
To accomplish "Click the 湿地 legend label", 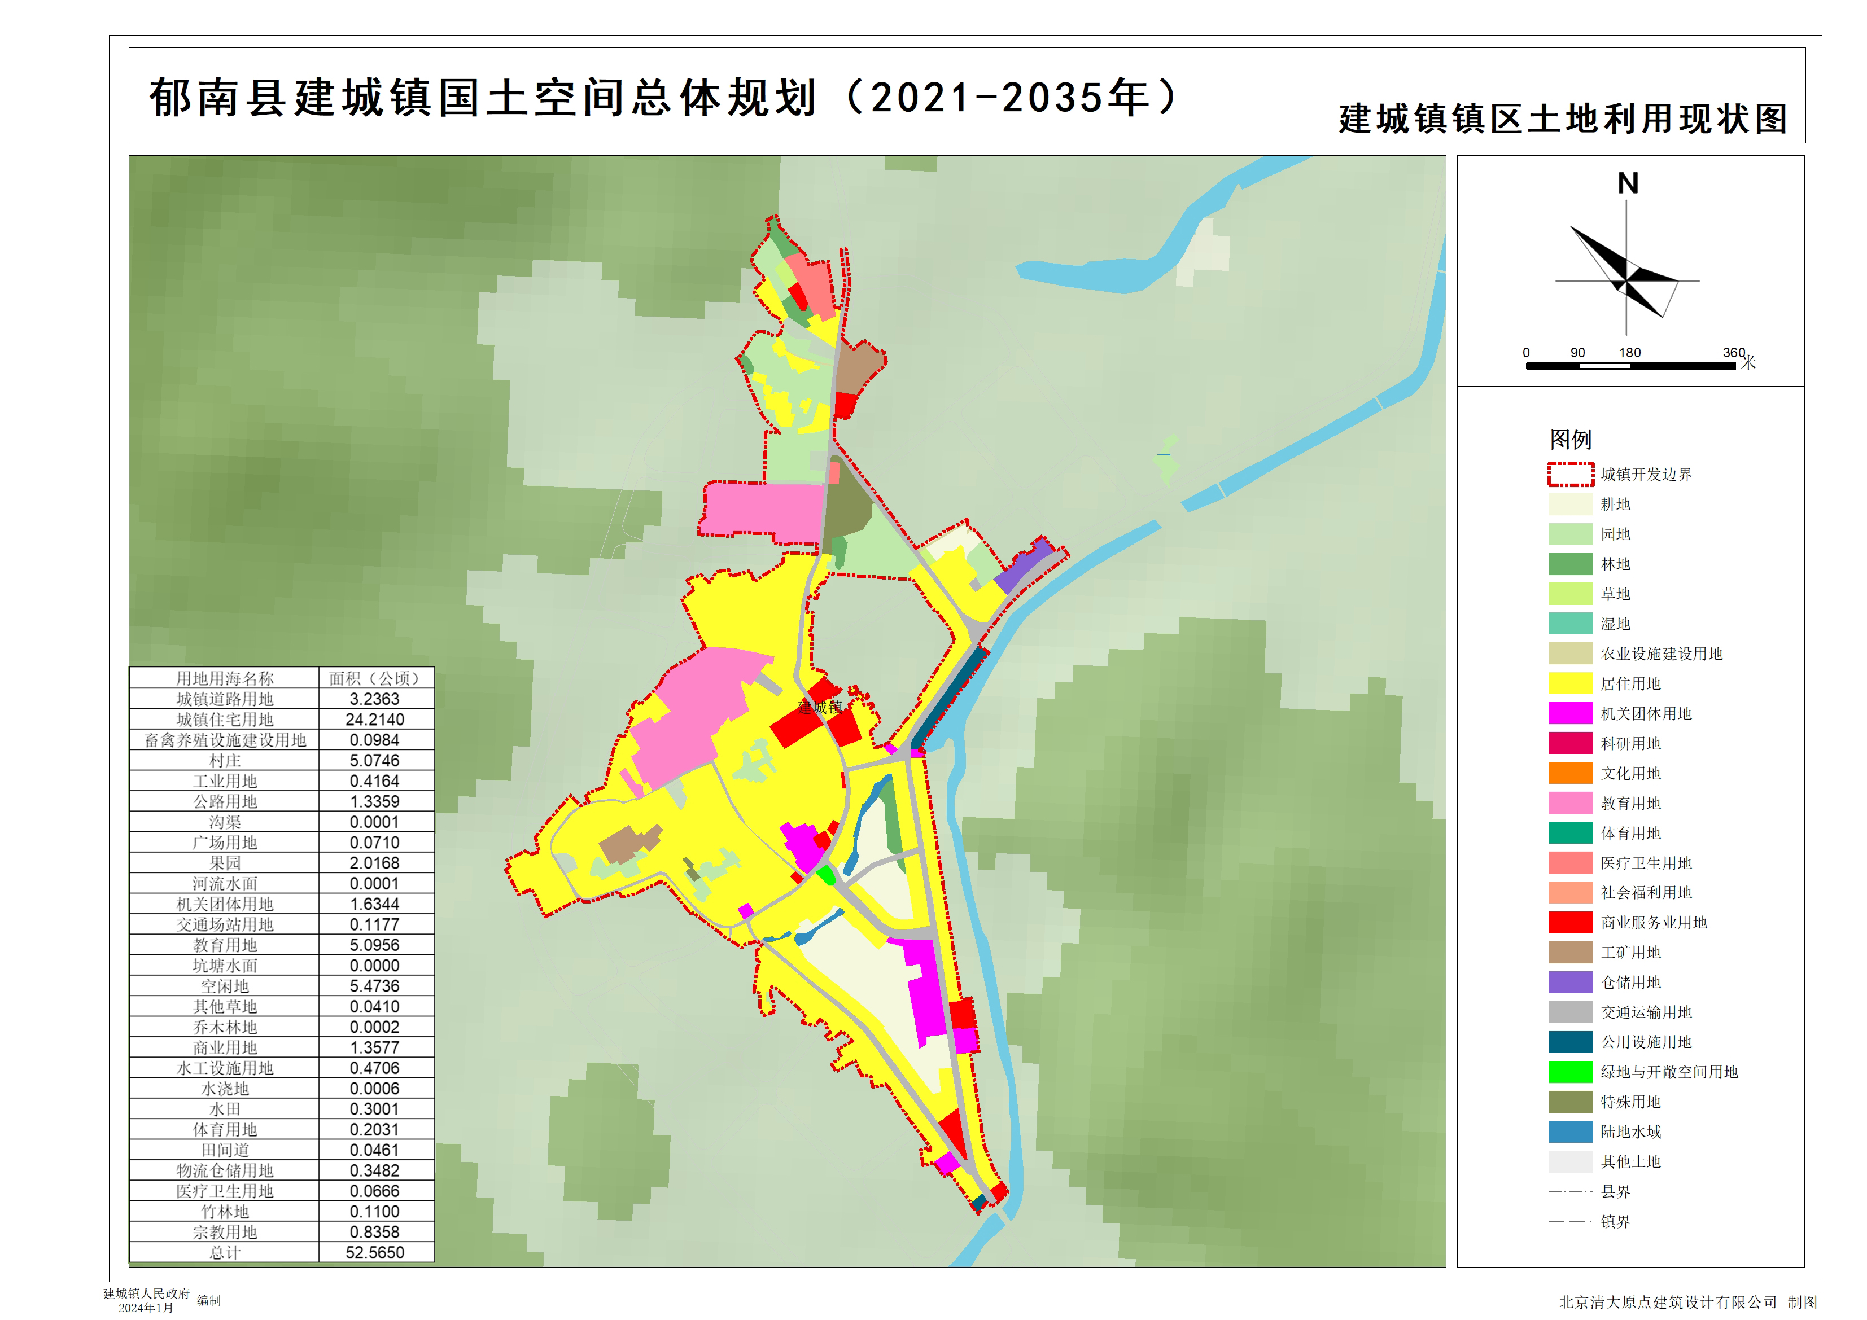I will (1615, 624).
